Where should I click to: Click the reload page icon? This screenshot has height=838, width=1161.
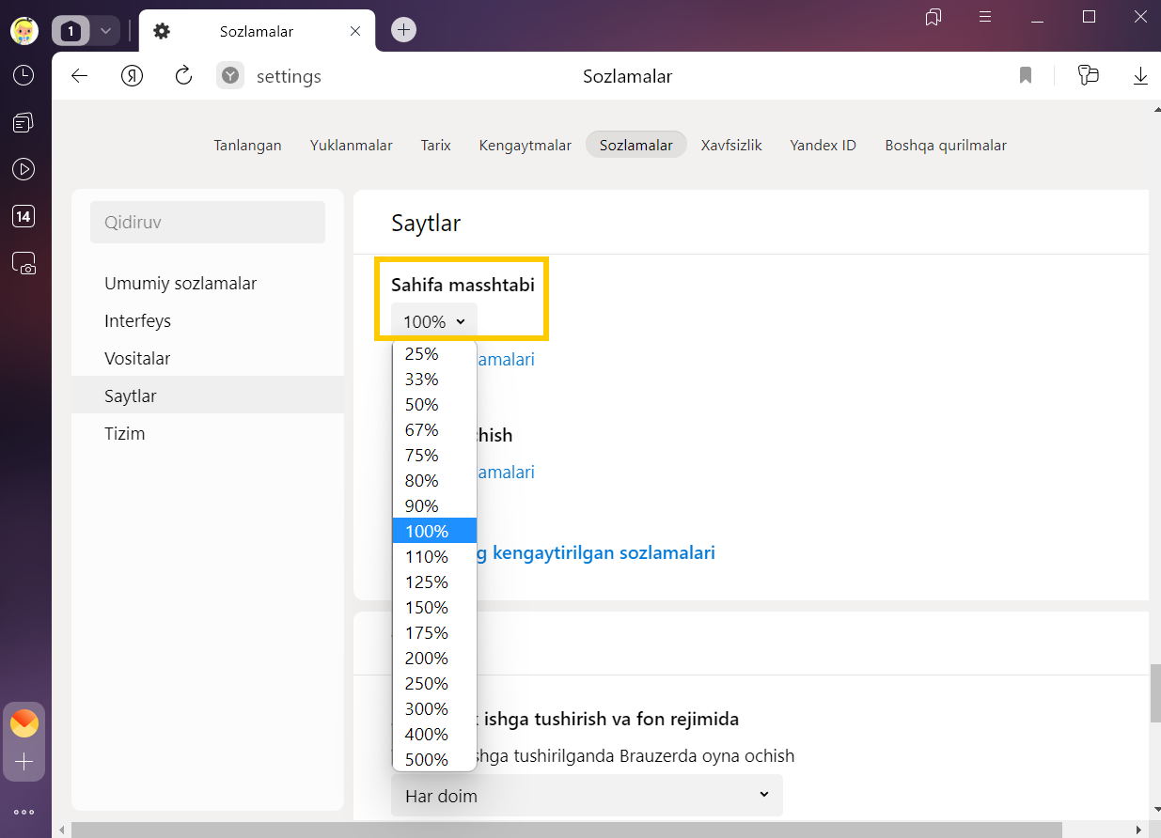184,76
